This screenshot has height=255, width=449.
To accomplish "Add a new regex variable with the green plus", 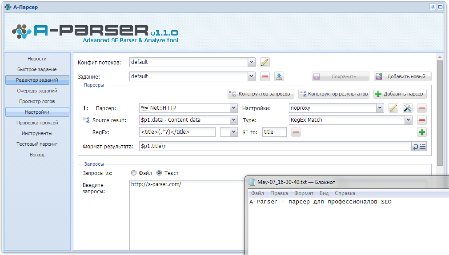I will [x=421, y=132].
